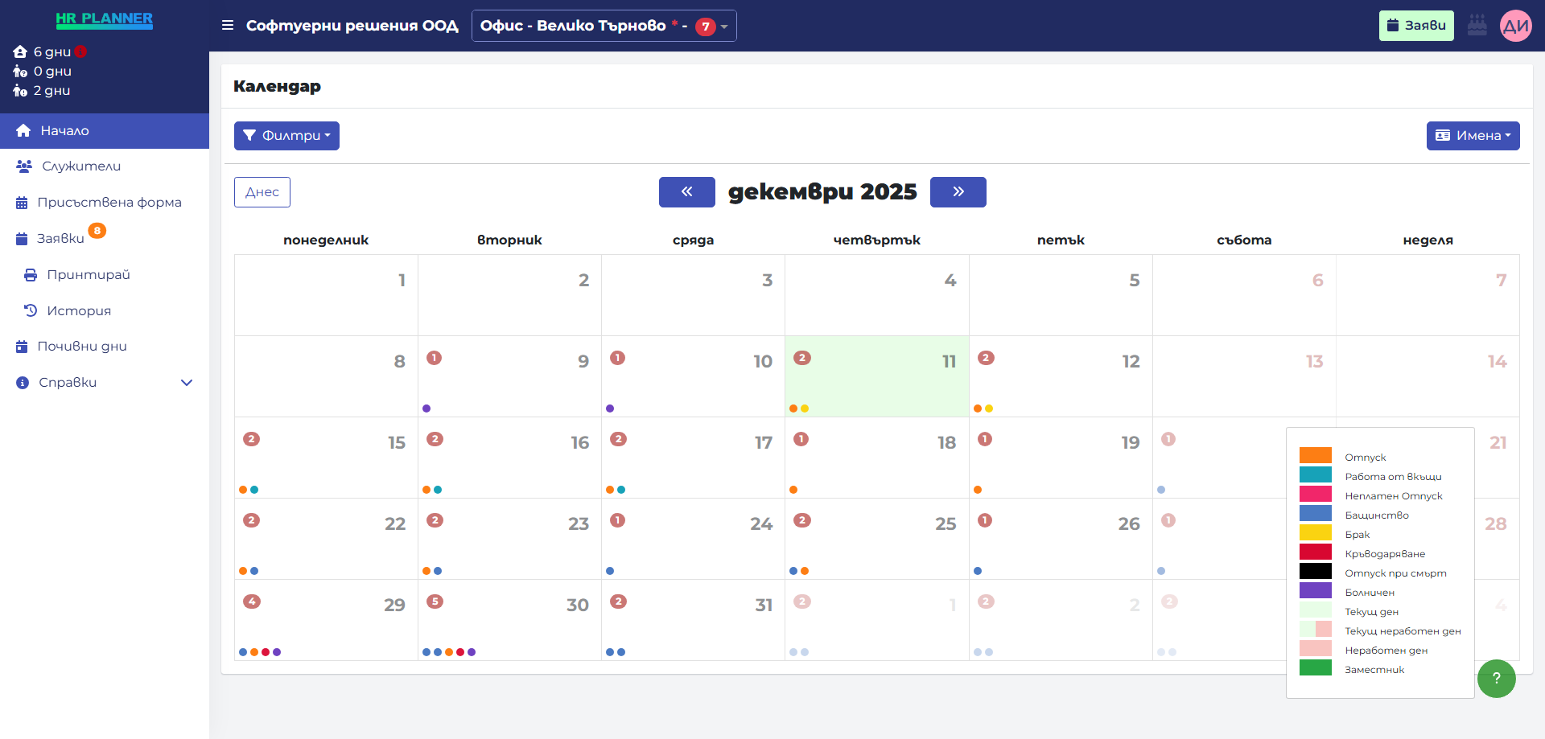Click the red info badge next to "6 дни"
1545x739 pixels.
[x=80, y=49]
